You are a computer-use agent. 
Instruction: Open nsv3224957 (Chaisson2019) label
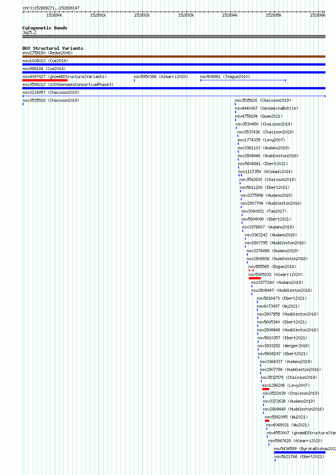click(51, 92)
